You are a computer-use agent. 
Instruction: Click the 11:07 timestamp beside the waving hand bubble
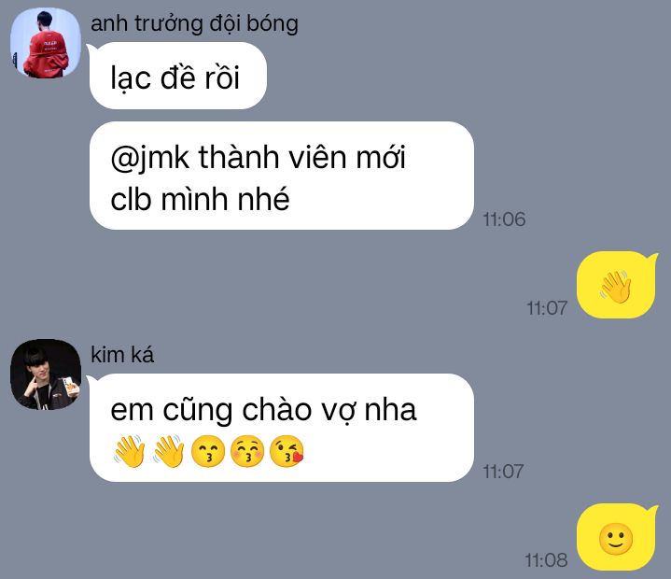pyautogui.click(x=547, y=308)
